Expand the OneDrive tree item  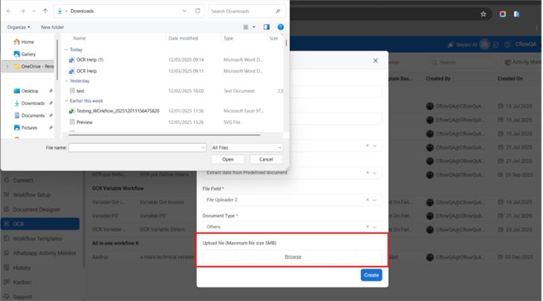pyautogui.click(x=7, y=66)
